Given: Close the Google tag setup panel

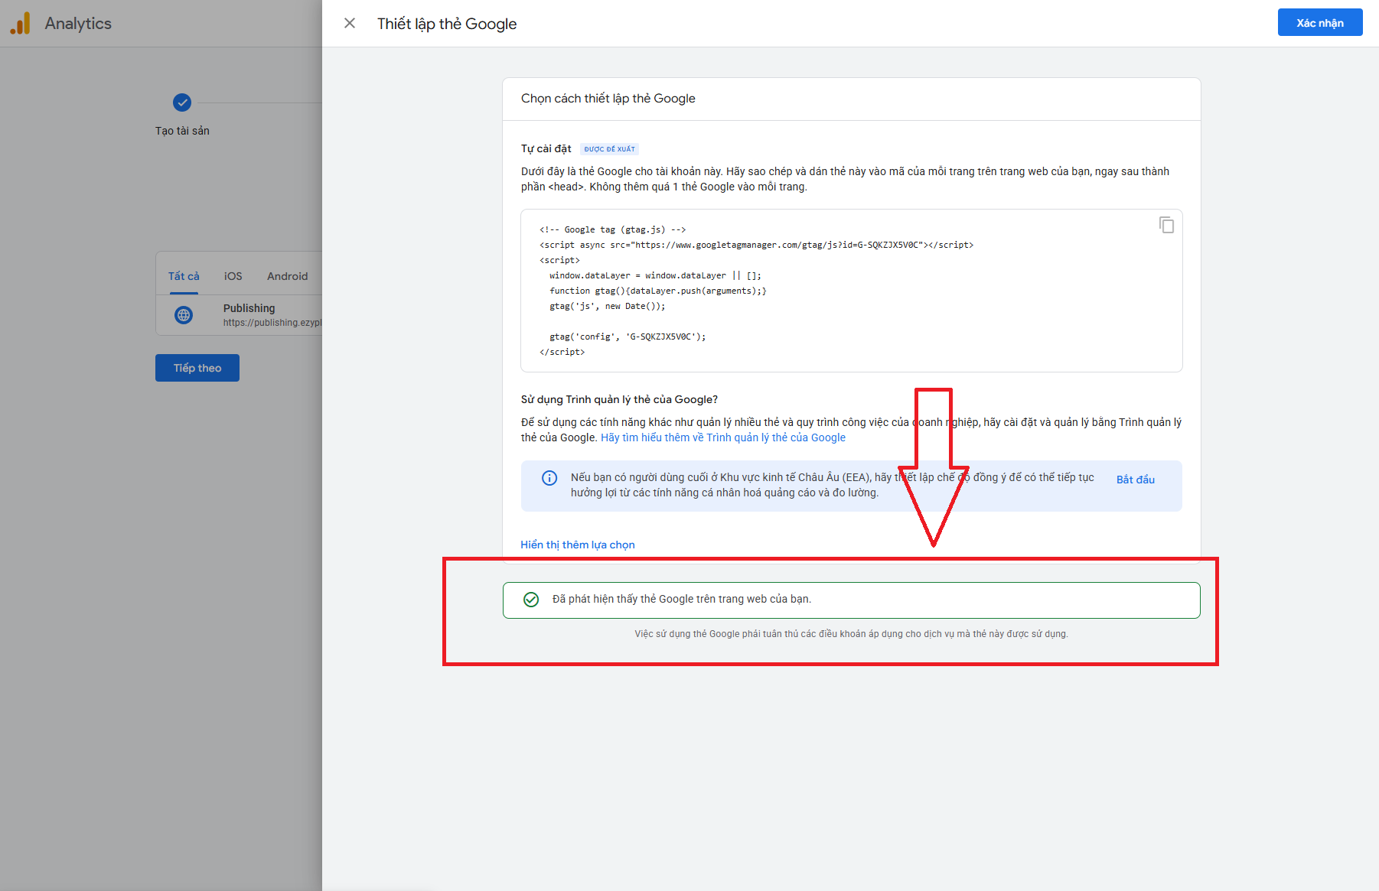Looking at the screenshot, I should coord(350,23).
